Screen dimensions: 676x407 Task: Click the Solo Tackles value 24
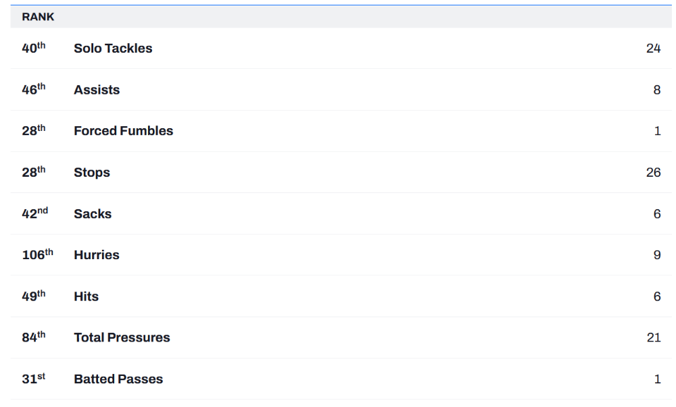(x=653, y=48)
